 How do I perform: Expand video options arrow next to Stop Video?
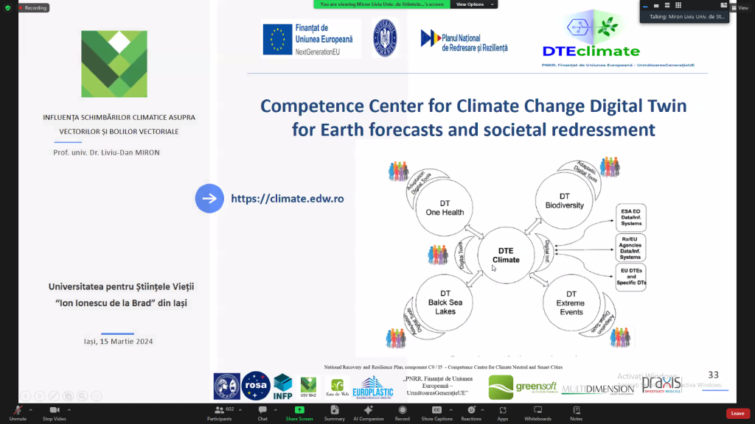click(69, 410)
